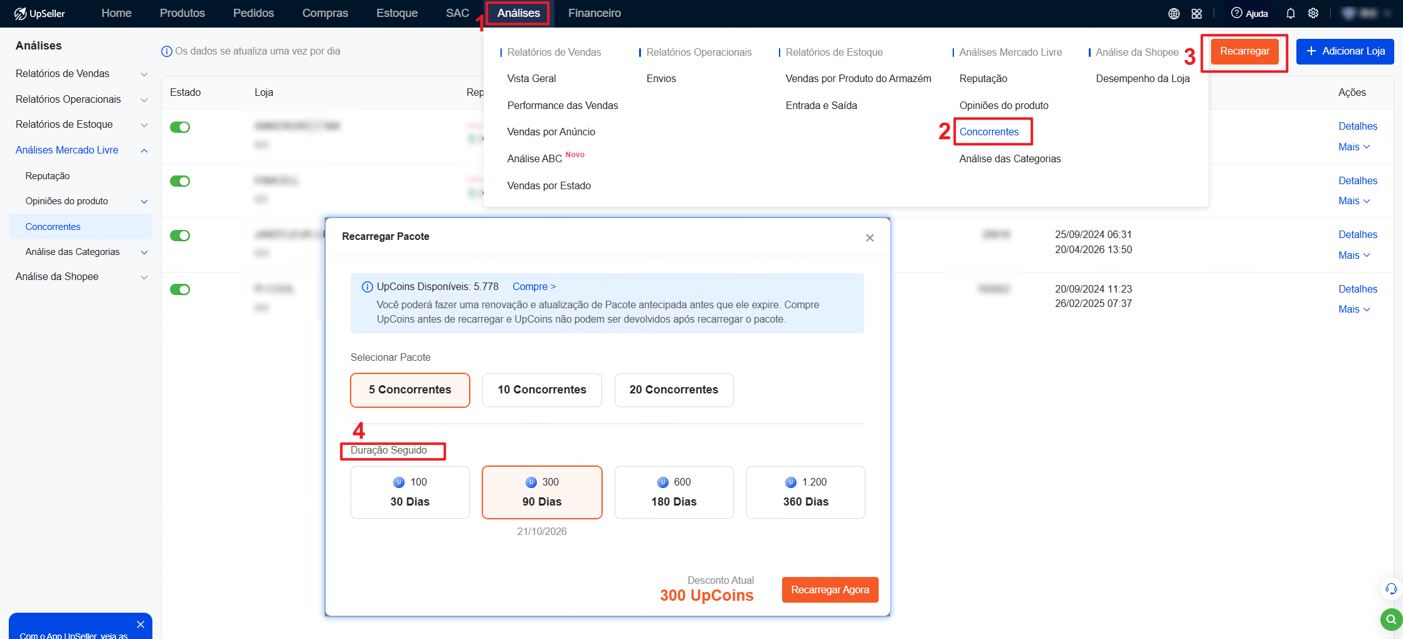
Task: Open Detalhes for the first store
Action: click(1358, 126)
